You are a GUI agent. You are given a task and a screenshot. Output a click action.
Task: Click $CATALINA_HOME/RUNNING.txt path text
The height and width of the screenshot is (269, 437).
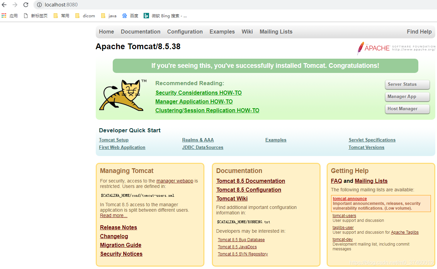(243, 222)
